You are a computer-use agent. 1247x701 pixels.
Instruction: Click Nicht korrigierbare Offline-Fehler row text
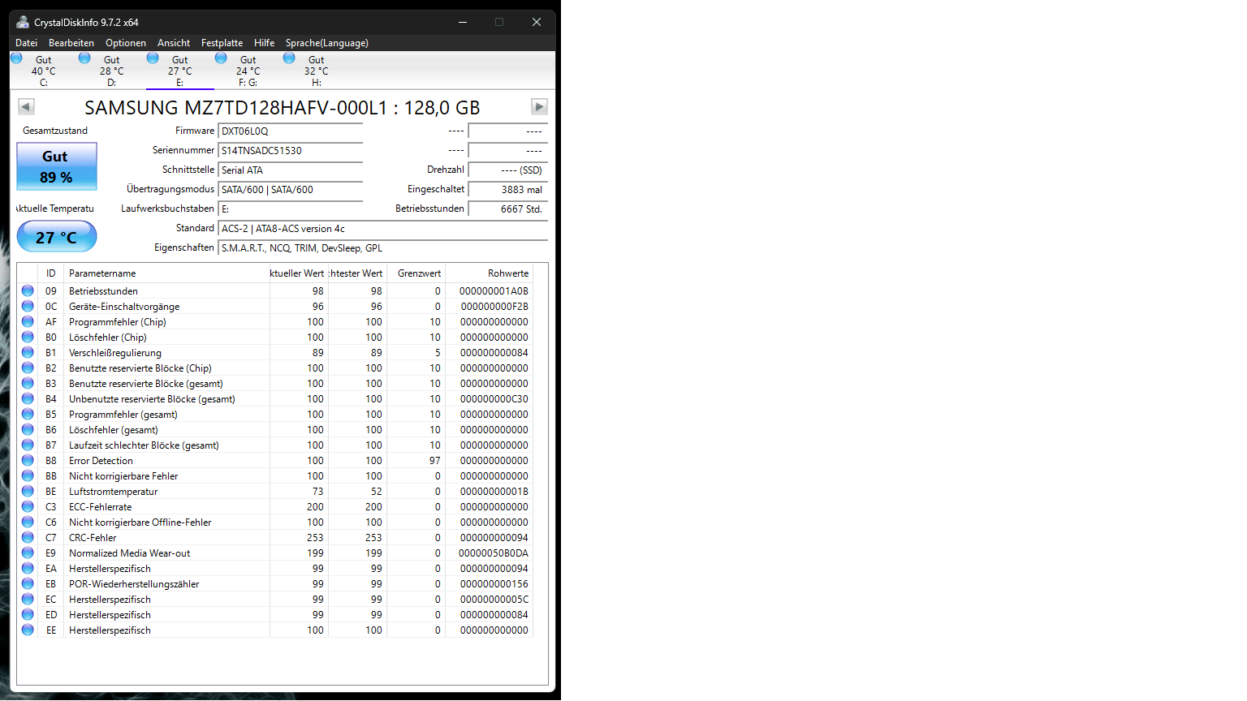tap(140, 523)
